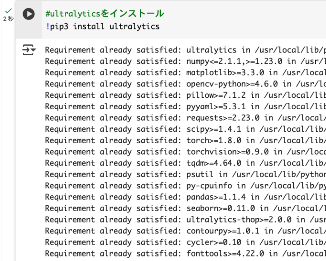Click the contourpy>=1.0.1 output line
Screen dimensions: 326x261
186,231
